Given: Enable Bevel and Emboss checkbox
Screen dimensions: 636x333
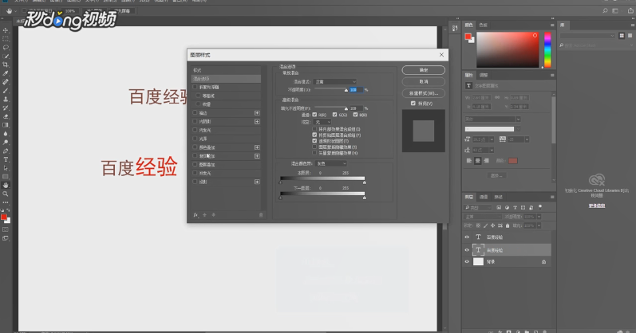Looking at the screenshot, I should pyautogui.click(x=195, y=87).
